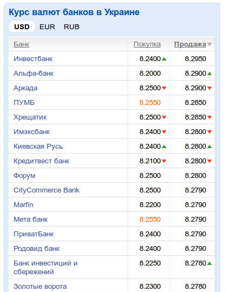Sort table by Продажа column header
The width and height of the screenshot is (226, 292).
(190, 44)
